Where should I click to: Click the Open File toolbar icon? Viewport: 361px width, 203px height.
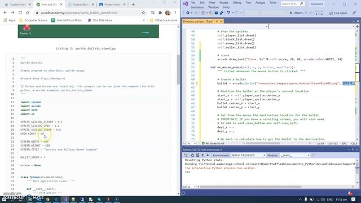[211, 13]
